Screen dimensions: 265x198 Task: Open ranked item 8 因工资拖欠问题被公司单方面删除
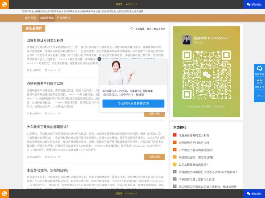click(x=208, y=187)
